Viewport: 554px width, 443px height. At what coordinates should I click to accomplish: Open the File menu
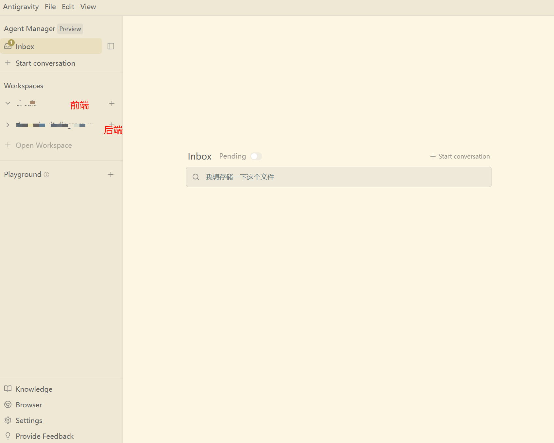point(50,7)
